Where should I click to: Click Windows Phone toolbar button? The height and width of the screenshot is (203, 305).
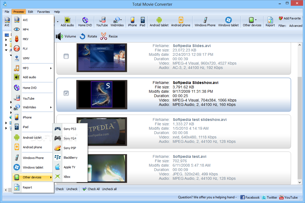coord(205,22)
